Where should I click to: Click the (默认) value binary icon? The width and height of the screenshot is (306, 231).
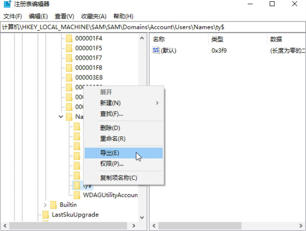coord(156,50)
